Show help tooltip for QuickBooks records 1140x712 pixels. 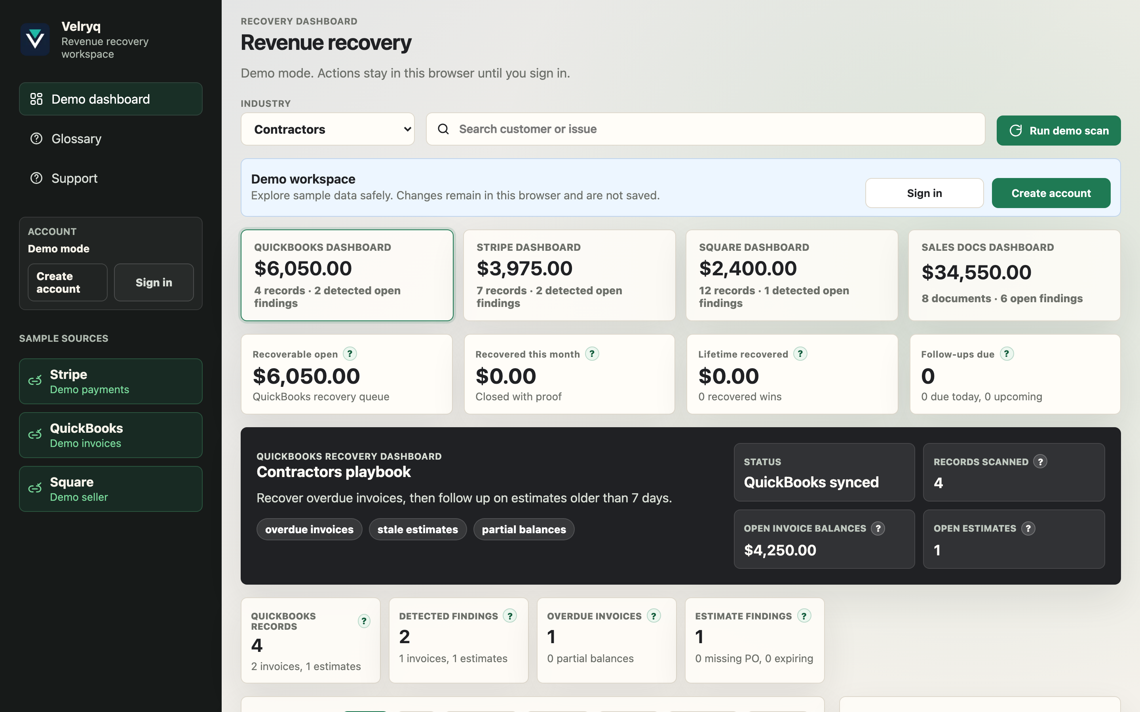[364, 621]
